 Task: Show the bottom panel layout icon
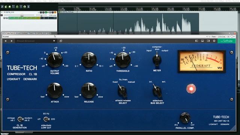[202, 41]
